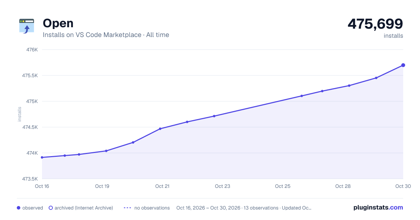Click the Open extension browser icon

(27, 26)
